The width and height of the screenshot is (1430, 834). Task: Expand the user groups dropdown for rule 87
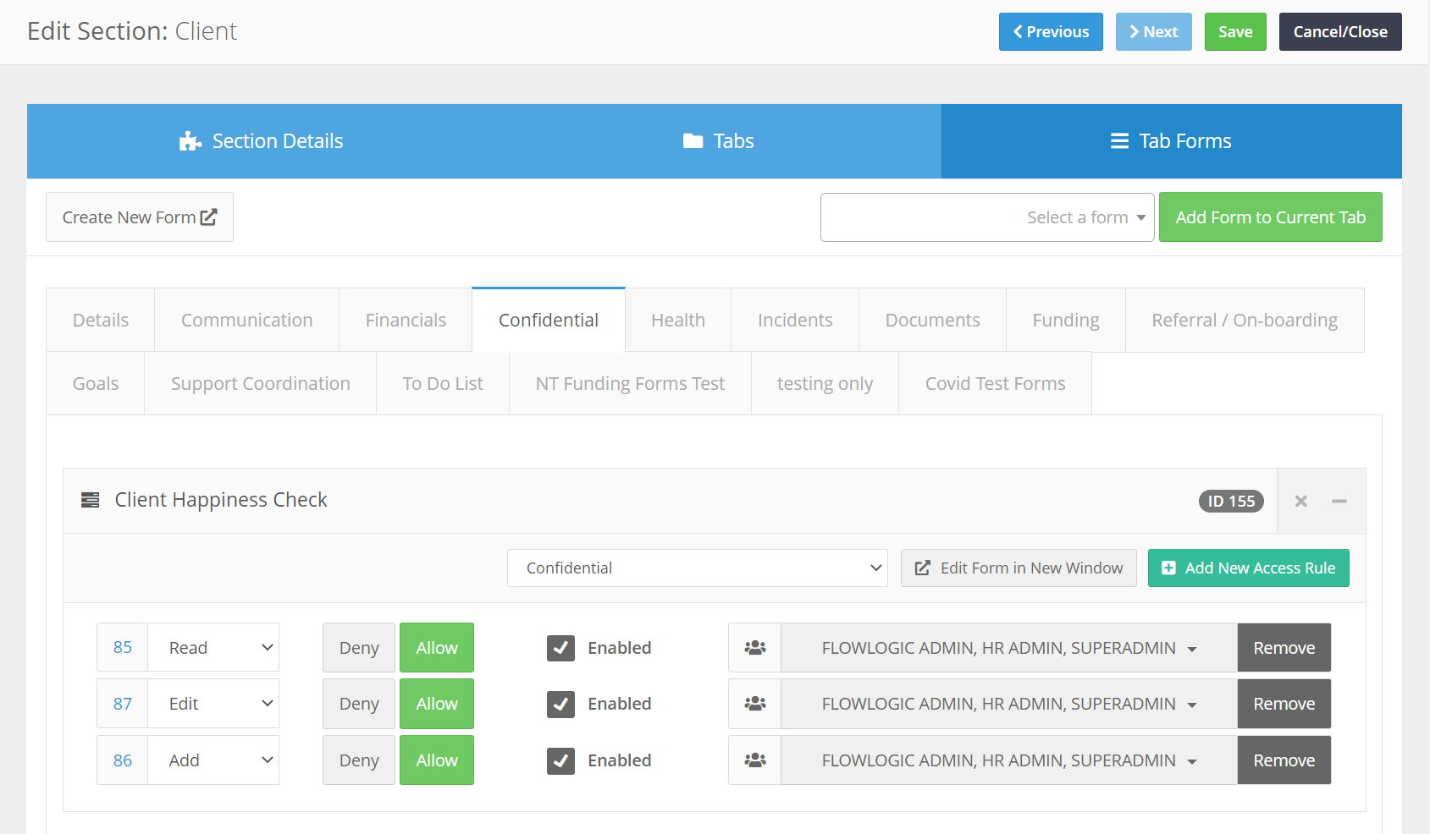coord(1009,704)
